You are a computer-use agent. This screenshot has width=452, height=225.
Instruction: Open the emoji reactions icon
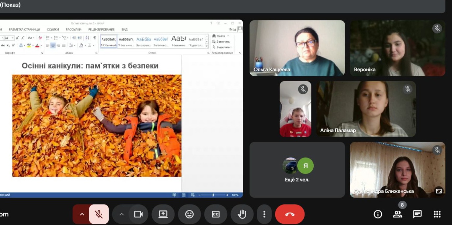(x=189, y=214)
